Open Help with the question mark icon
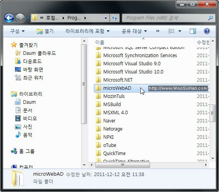The height and width of the screenshot is (192, 219). [x=207, y=31]
